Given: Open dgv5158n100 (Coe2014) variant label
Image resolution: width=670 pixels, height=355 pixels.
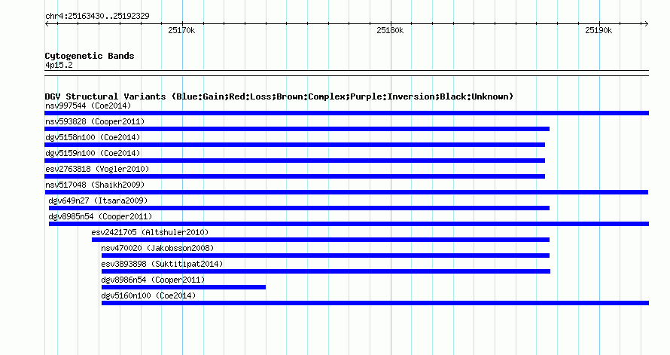Looking at the screenshot, I should coord(93,137).
